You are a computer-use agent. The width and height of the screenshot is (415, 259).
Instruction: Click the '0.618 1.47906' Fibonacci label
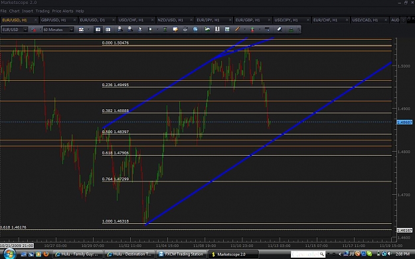tap(116, 153)
